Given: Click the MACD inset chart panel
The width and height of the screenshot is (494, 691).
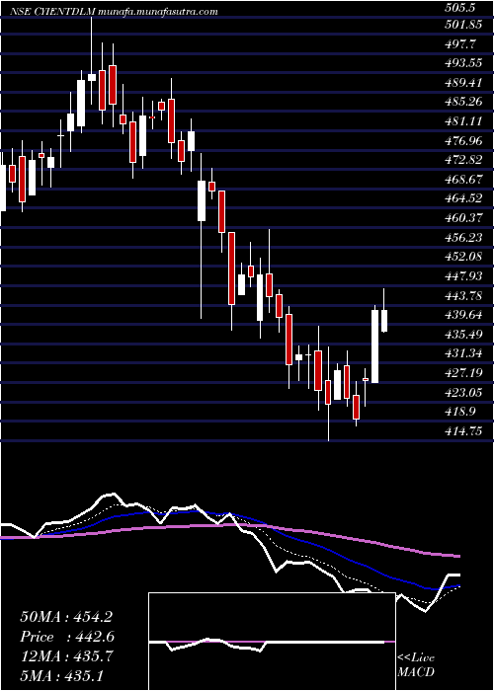Looking at the screenshot, I should coord(272,642).
